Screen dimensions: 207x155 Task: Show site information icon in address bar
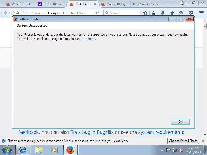point(13,13)
